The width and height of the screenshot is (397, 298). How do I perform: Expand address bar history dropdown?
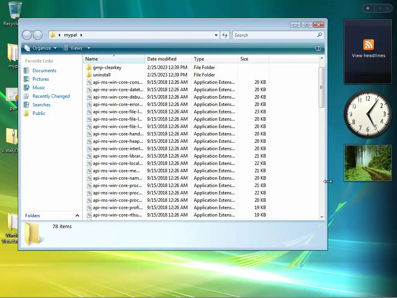[216, 35]
